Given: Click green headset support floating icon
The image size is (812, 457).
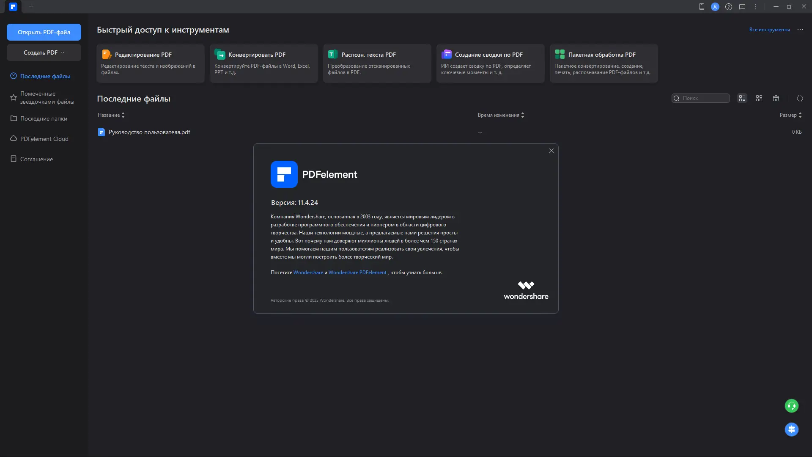Looking at the screenshot, I should point(791,406).
